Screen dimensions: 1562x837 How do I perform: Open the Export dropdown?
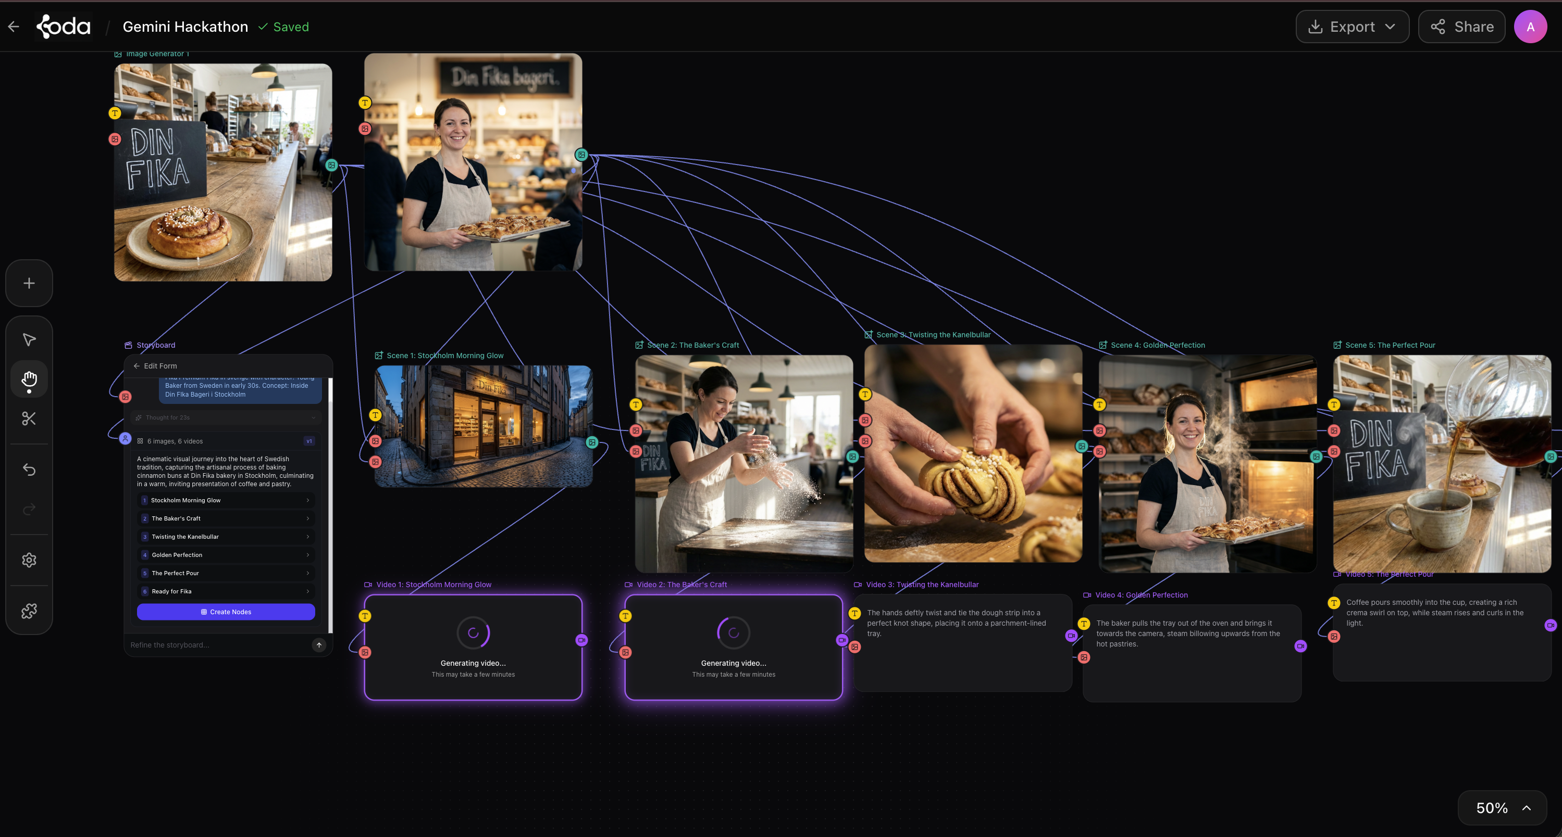pos(1352,27)
